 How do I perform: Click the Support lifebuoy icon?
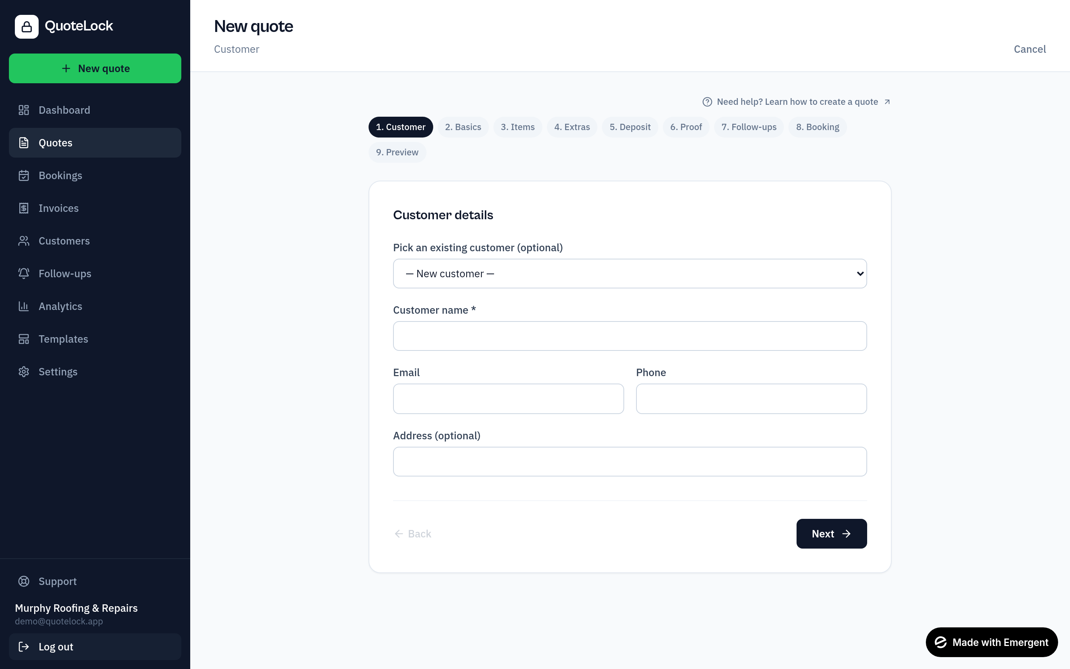pyautogui.click(x=24, y=581)
